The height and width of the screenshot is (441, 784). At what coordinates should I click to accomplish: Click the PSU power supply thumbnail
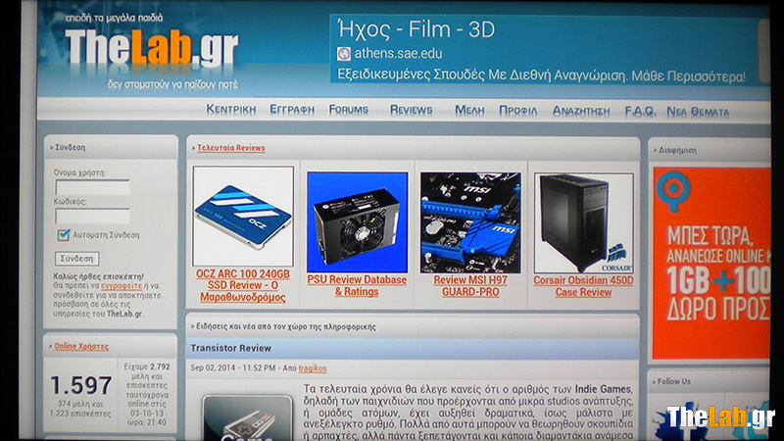[x=357, y=222]
